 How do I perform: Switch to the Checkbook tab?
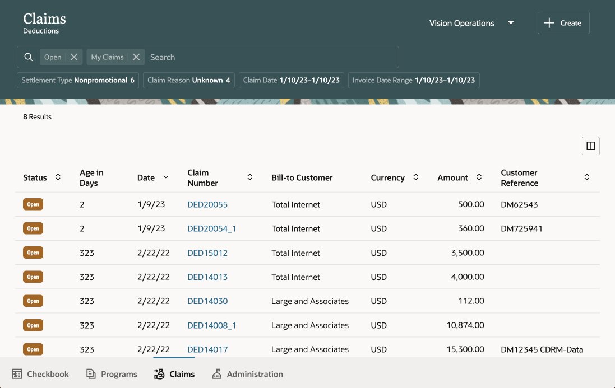tap(39, 373)
